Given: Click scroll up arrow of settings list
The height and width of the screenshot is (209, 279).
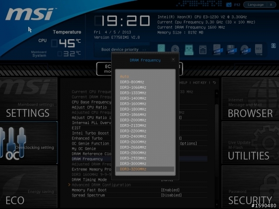Looking at the screenshot, I should click(x=217, y=93).
